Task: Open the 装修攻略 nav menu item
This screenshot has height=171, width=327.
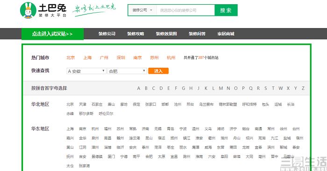Action: pyautogui.click(x=135, y=34)
